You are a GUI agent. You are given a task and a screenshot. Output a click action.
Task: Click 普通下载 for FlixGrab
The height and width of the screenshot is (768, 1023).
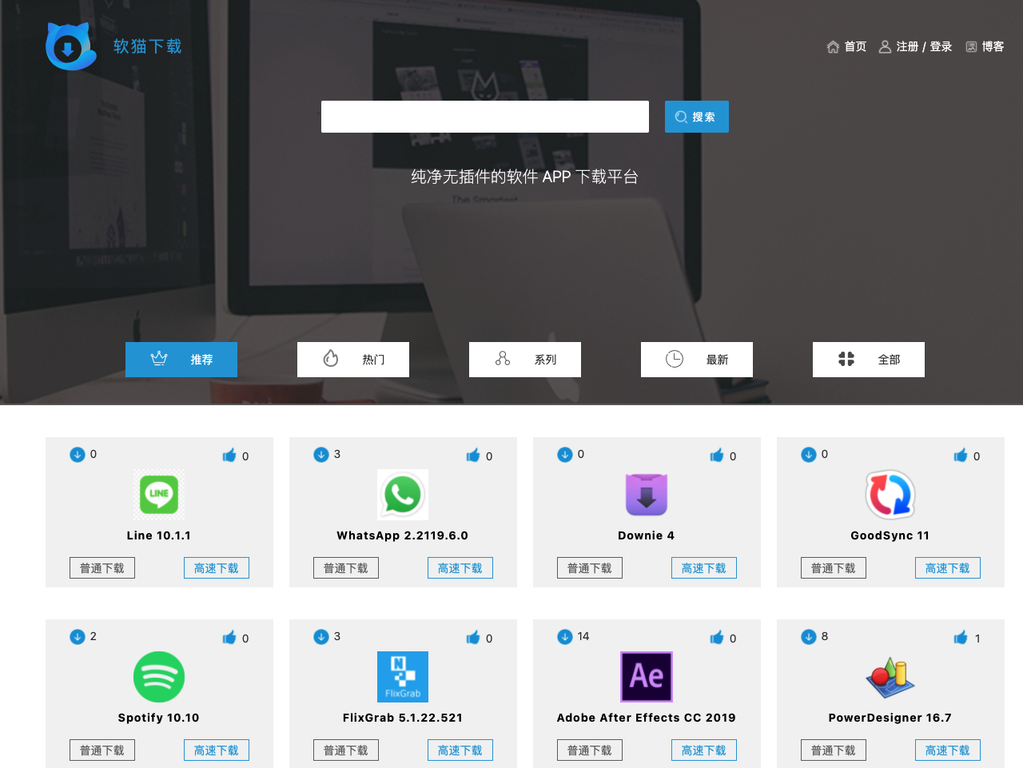click(x=346, y=750)
